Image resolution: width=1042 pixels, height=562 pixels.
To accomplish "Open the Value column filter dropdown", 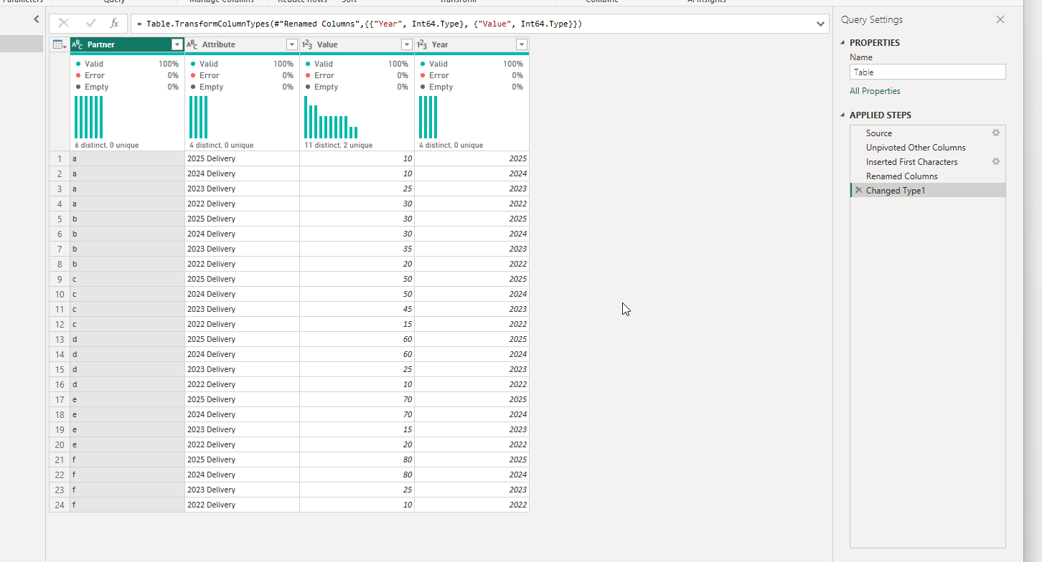I will (x=407, y=44).
